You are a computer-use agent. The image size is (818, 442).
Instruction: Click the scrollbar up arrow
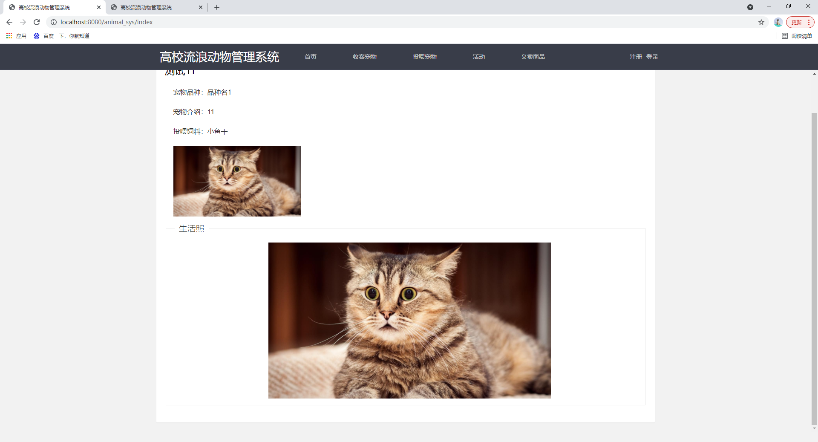[x=814, y=74]
